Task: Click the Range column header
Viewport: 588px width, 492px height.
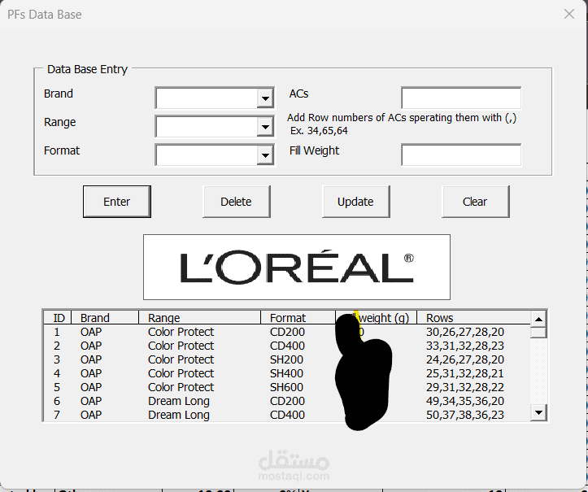Action: tap(200, 318)
